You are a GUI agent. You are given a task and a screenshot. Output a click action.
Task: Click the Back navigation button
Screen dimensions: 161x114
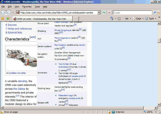click(3, 13)
